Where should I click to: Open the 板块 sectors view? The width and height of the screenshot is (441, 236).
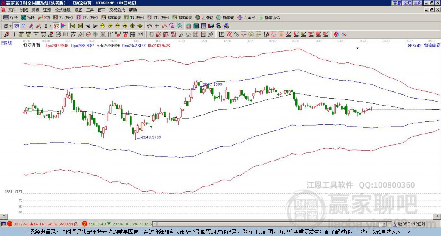[28, 17]
